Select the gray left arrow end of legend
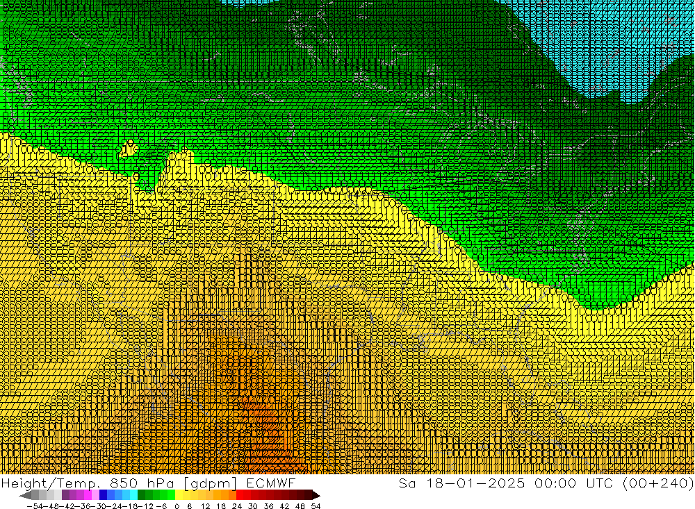The width and height of the screenshot is (695, 509). pyautogui.click(x=25, y=495)
